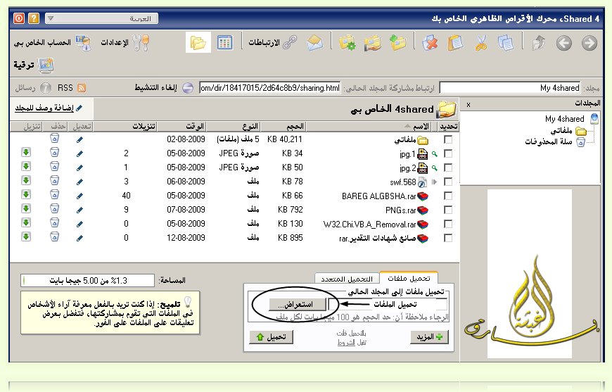Click the scissors cut icon

[x=481, y=42]
